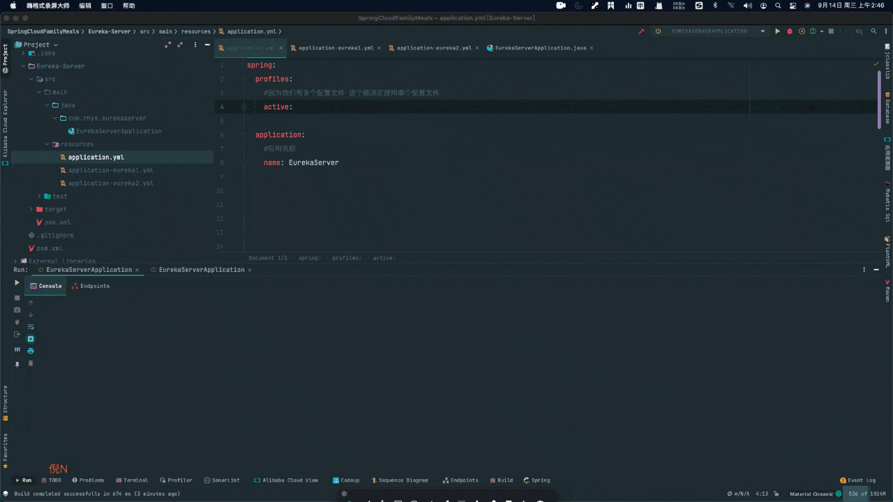
Task: Open the Terminal tool window
Action: pos(132,480)
